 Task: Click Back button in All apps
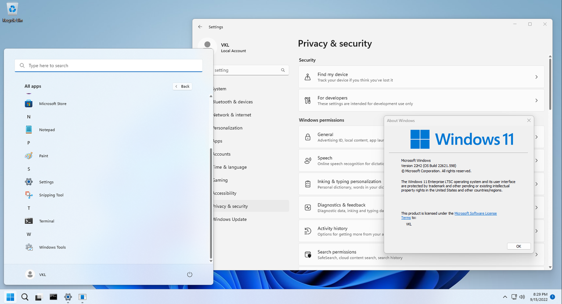point(182,86)
